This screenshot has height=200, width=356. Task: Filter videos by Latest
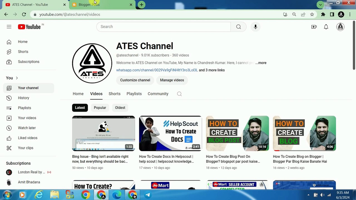coord(80,108)
